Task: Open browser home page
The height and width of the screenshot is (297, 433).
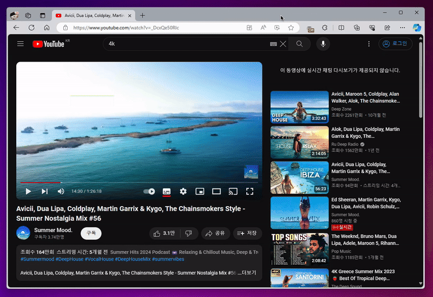Action: (x=47, y=28)
